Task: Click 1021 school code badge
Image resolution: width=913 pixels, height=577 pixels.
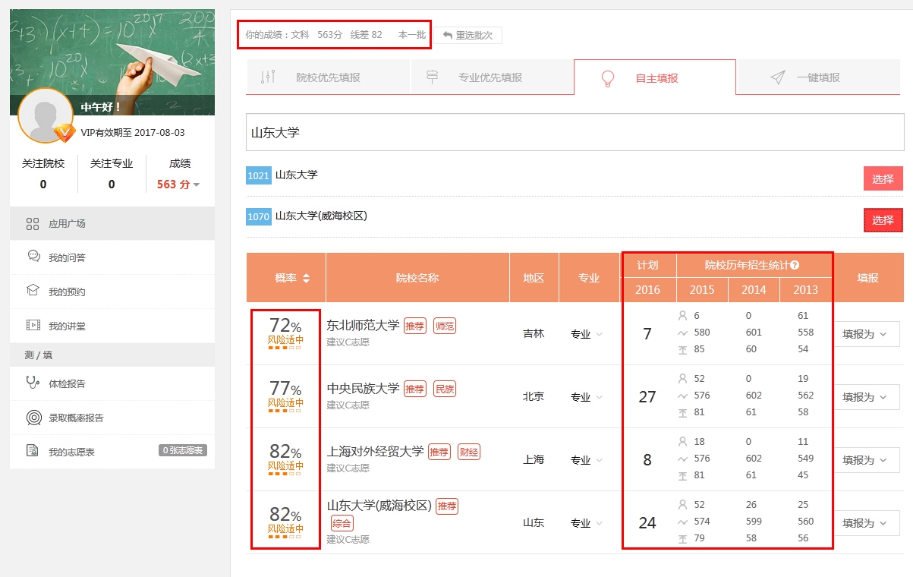Action: coord(259,175)
